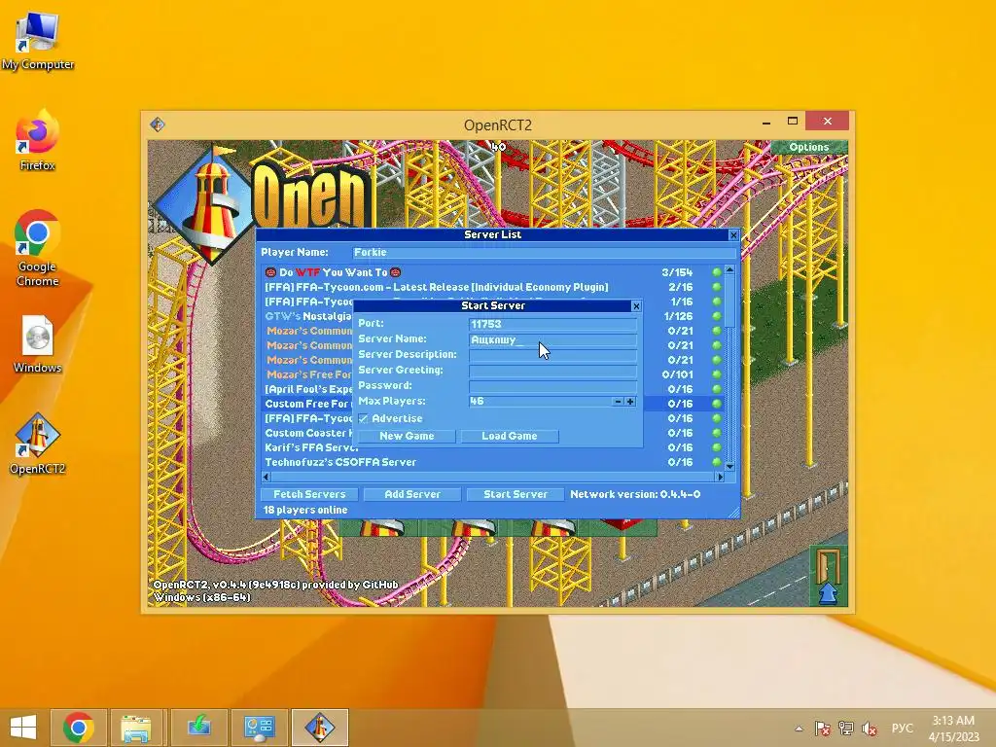Click the OpenRCT2 title bar icon
996x747 pixels.
click(x=158, y=124)
